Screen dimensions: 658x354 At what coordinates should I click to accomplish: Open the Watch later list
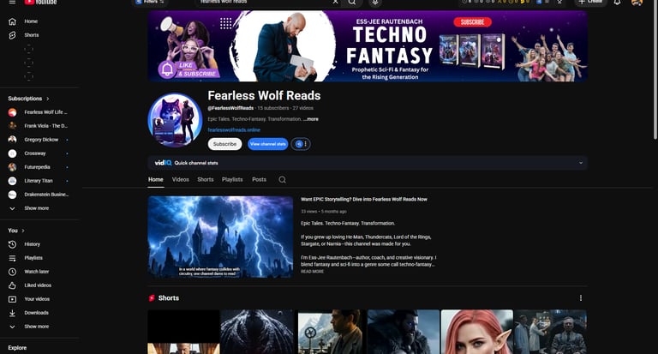tap(39, 272)
